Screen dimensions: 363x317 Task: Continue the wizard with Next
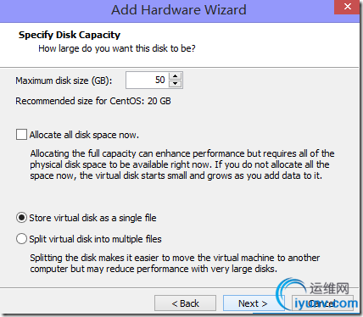pos(253,303)
